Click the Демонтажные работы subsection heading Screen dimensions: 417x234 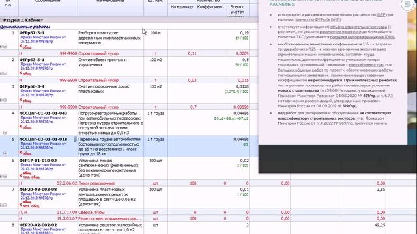[25, 27]
